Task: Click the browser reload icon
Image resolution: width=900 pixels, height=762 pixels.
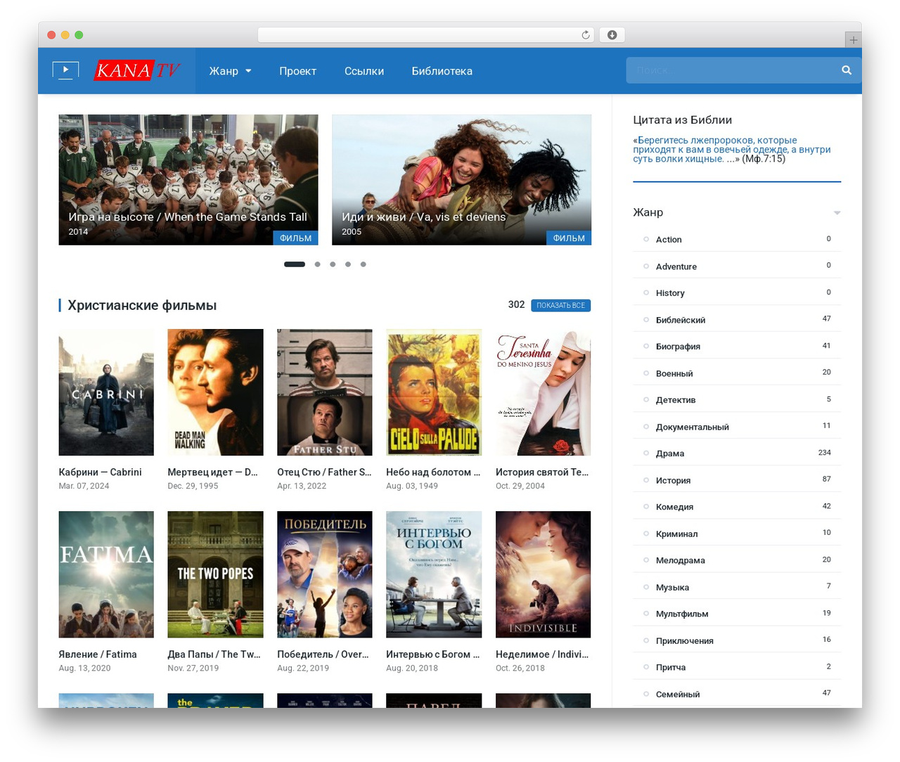Action: (586, 35)
